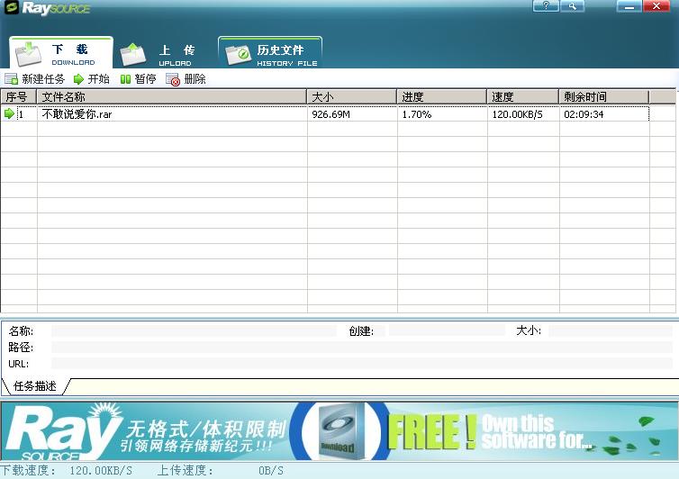Click the 速度 speed column header

(522, 96)
